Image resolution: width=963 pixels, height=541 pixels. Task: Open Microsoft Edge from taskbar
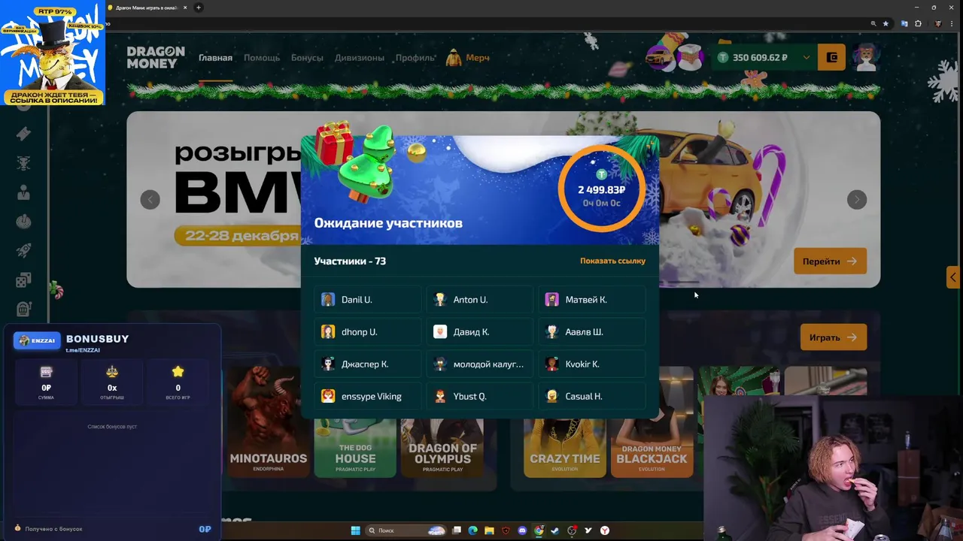tap(472, 530)
